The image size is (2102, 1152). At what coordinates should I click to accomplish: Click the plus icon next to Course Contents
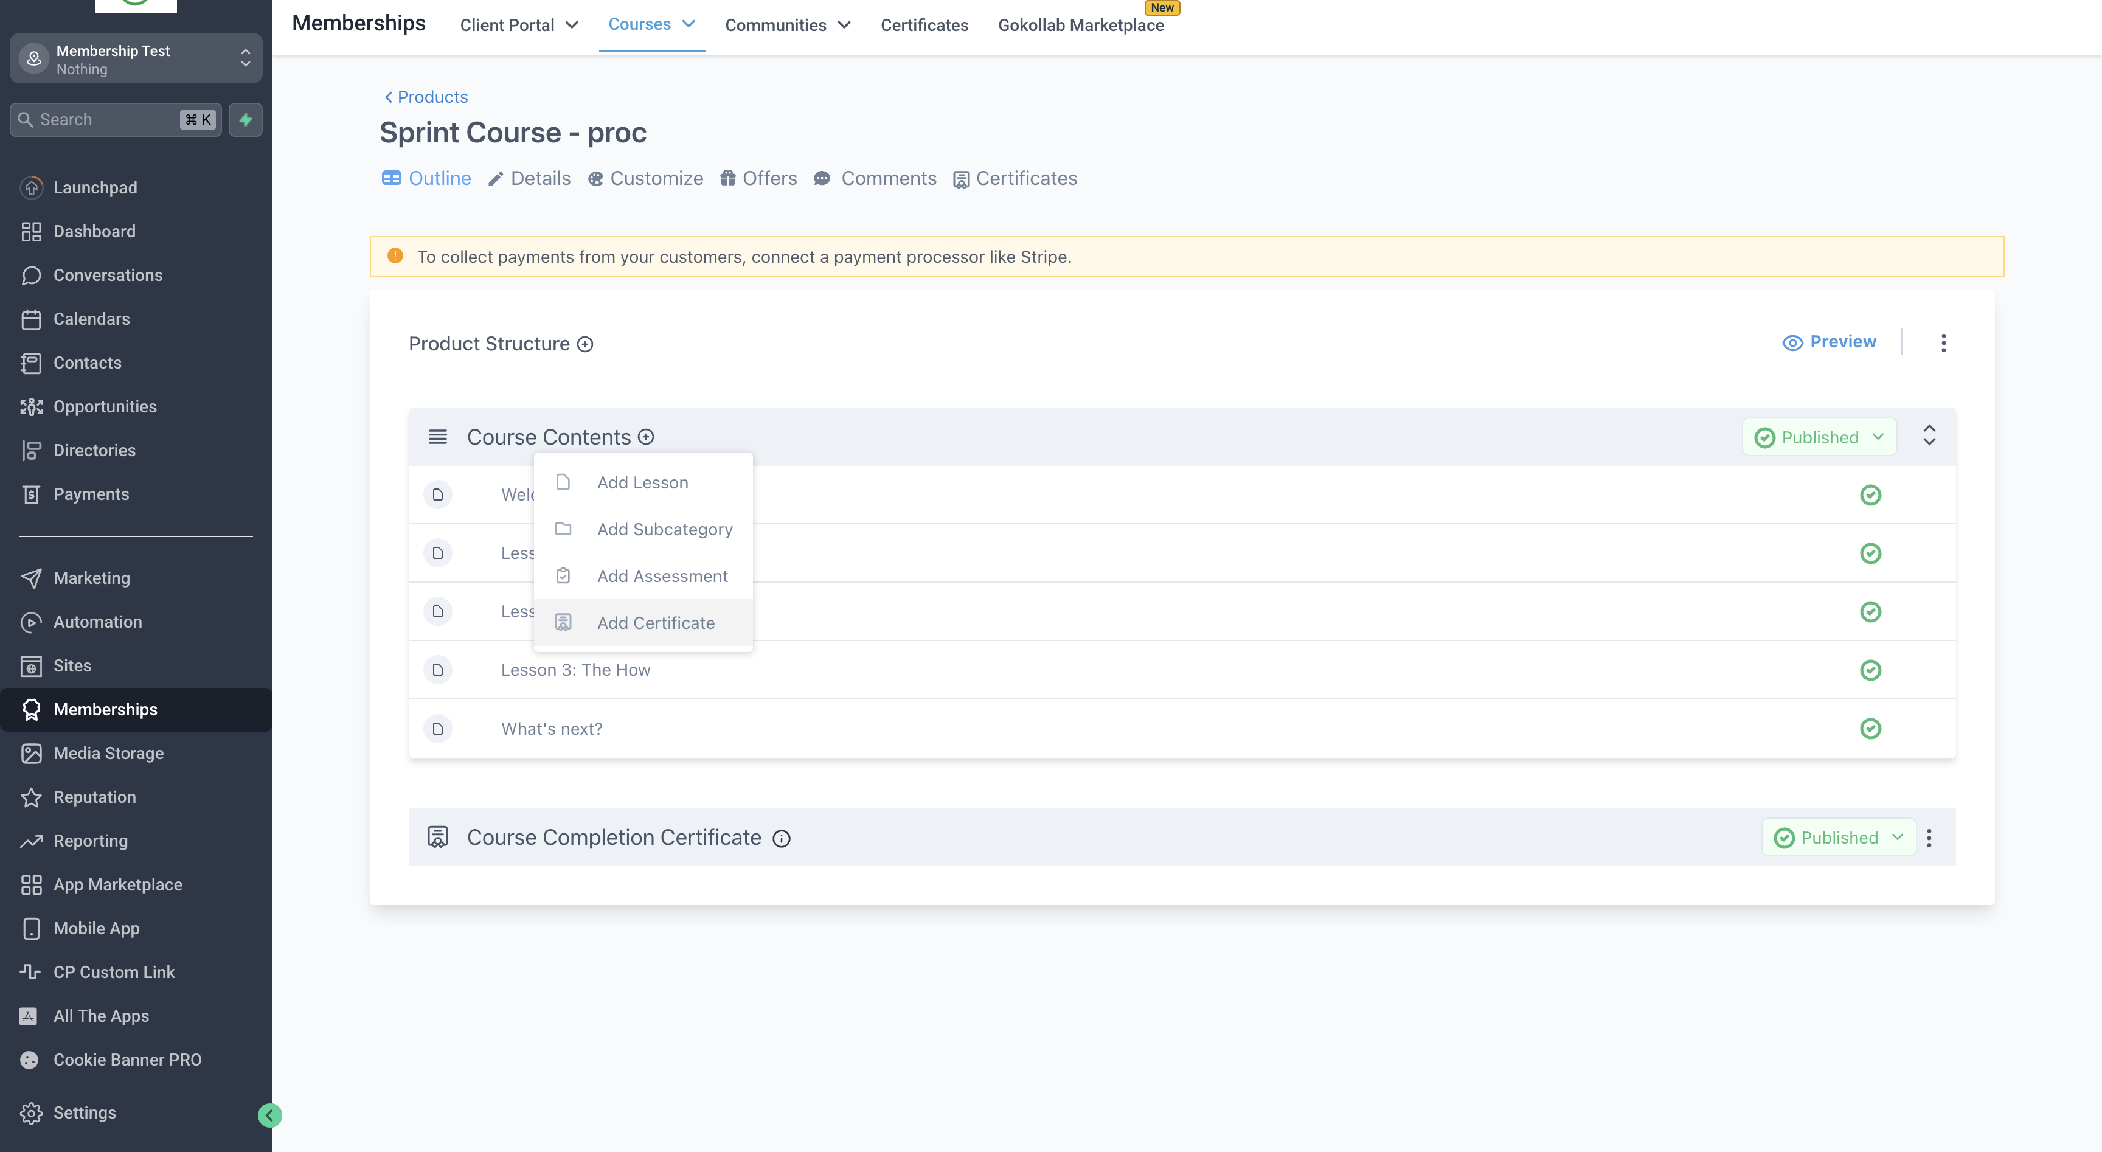click(x=645, y=437)
